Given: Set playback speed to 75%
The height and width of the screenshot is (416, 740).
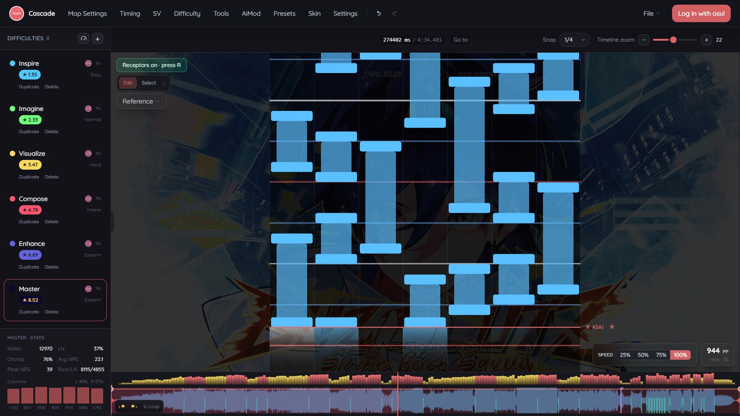Looking at the screenshot, I should click(x=661, y=355).
